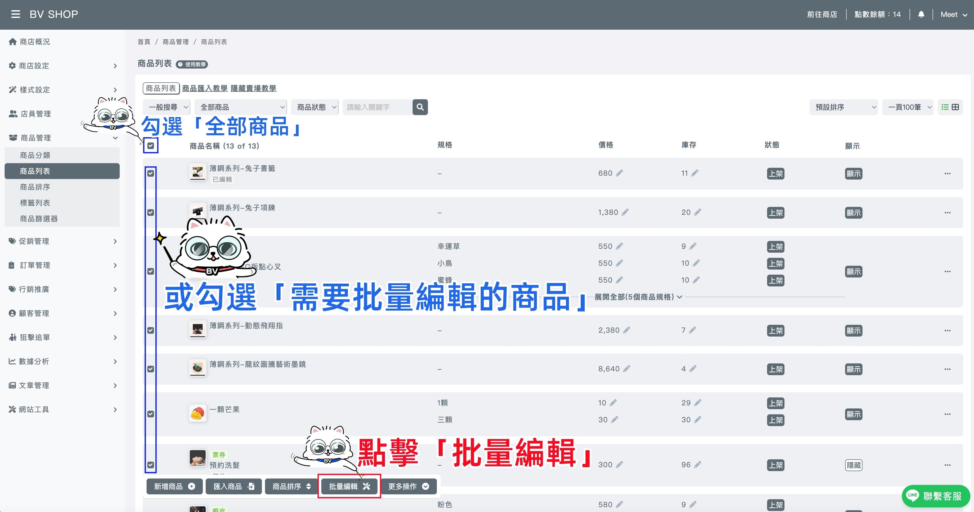Toggle 隱藏 display status for 預約洗髮
This screenshot has height=512, width=974.
click(853, 465)
